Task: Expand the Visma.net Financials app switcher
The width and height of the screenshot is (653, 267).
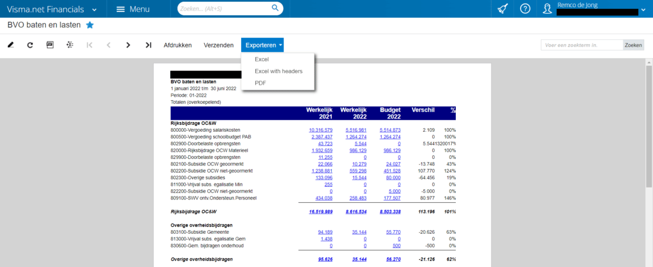Action: (94, 9)
